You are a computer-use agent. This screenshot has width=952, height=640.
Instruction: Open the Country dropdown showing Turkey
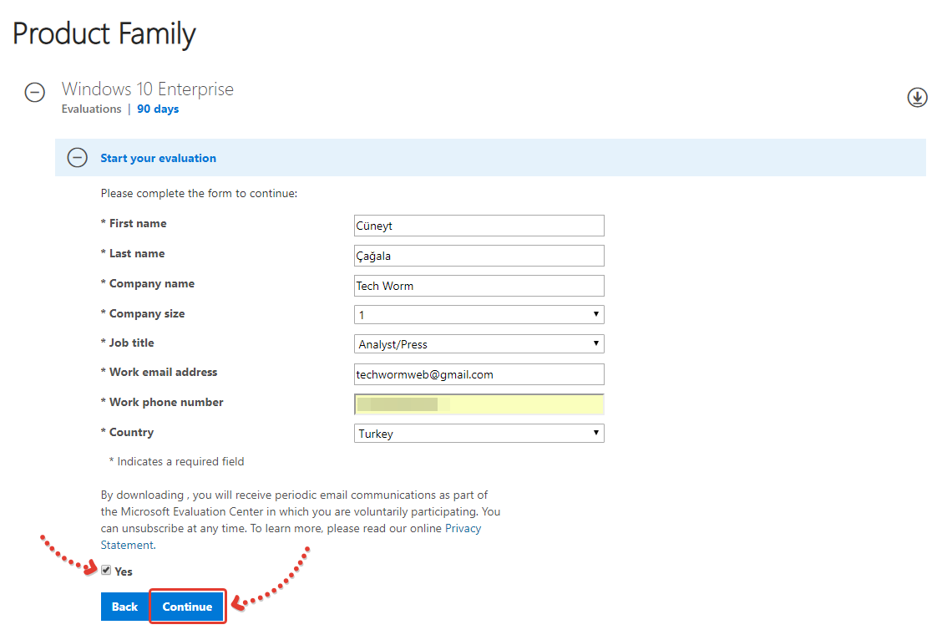[x=479, y=434]
